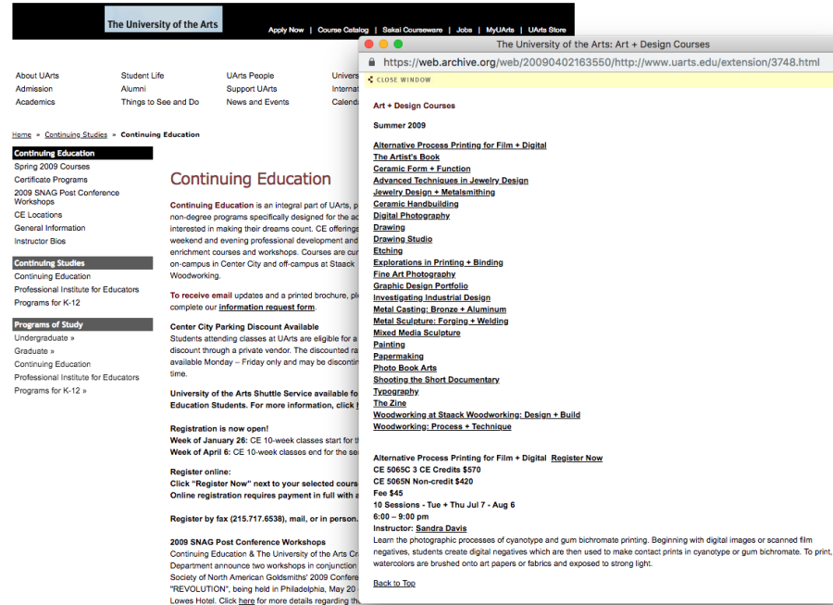The width and height of the screenshot is (833, 605).
Task: Open Course Catalog in the top bar
Action: [x=342, y=30]
